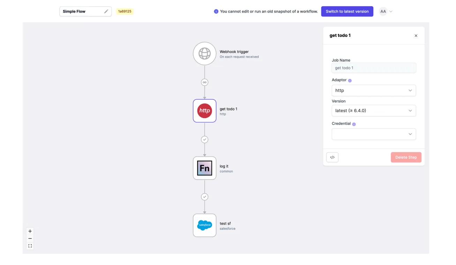The width and height of the screenshot is (456, 265).
Task: Click the Simple Flow workflow name field
Action: tap(85, 11)
